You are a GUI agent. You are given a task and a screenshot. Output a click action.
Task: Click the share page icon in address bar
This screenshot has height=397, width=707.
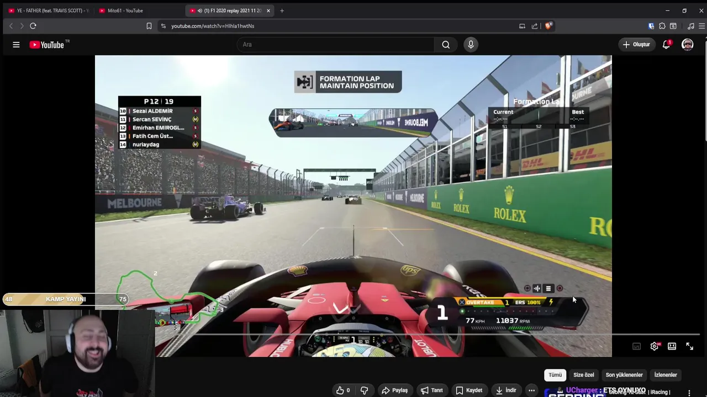pos(535,26)
